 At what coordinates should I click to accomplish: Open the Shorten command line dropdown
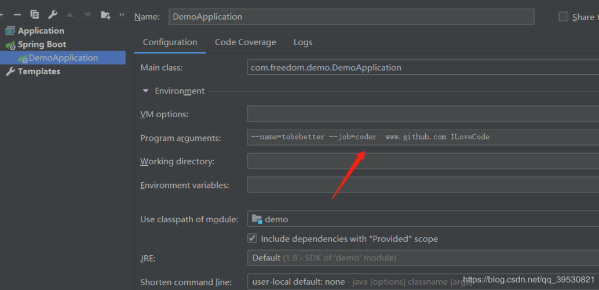click(x=423, y=281)
